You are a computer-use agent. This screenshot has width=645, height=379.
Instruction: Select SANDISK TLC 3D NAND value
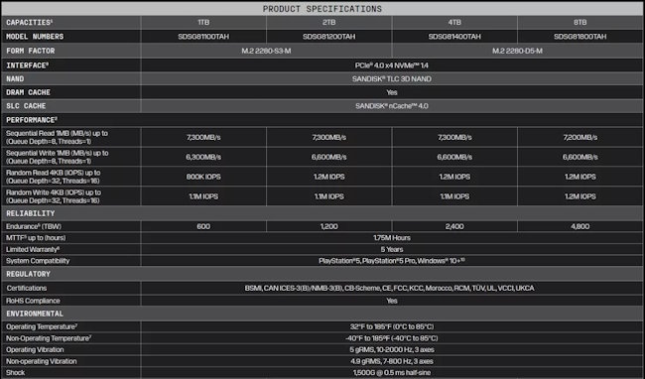pos(392,79)
